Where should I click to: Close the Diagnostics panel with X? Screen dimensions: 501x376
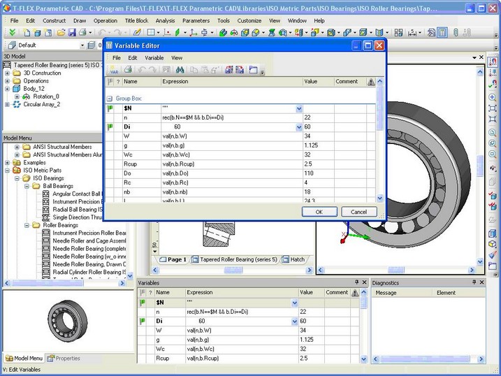(481, 282)
